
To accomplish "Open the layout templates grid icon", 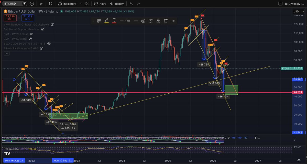I will pyautogui.click(x=87, y=4).
